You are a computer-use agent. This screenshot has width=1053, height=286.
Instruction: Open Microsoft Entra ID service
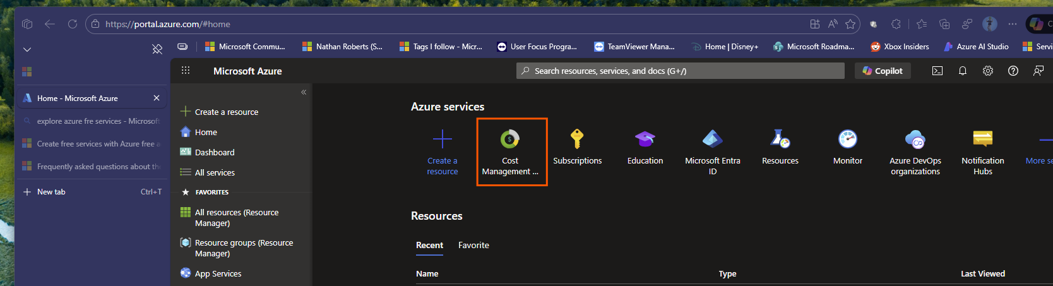pos(712,152)
